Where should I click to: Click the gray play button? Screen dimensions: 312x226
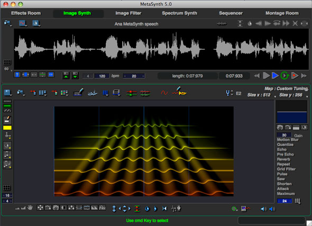click(x=266, y=76)
